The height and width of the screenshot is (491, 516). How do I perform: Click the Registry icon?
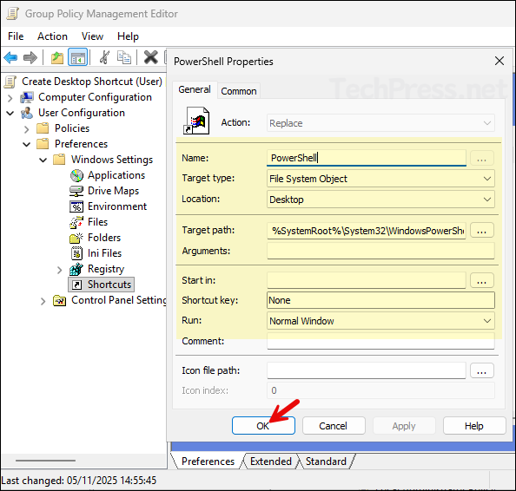76,269
